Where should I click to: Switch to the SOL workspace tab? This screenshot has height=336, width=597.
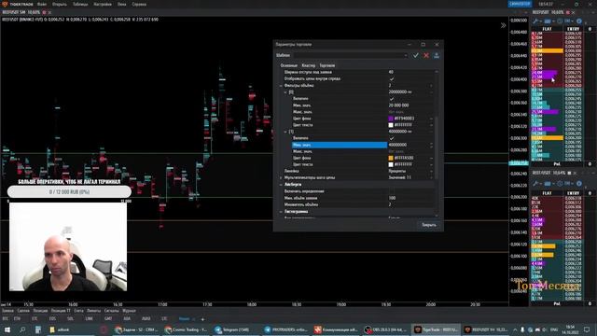pyautogui.click(x=71, y=319)
